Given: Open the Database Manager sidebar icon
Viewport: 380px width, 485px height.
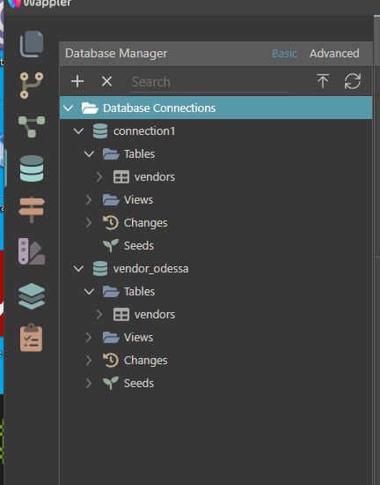Looking at the screenshot, I should point(32,168).
